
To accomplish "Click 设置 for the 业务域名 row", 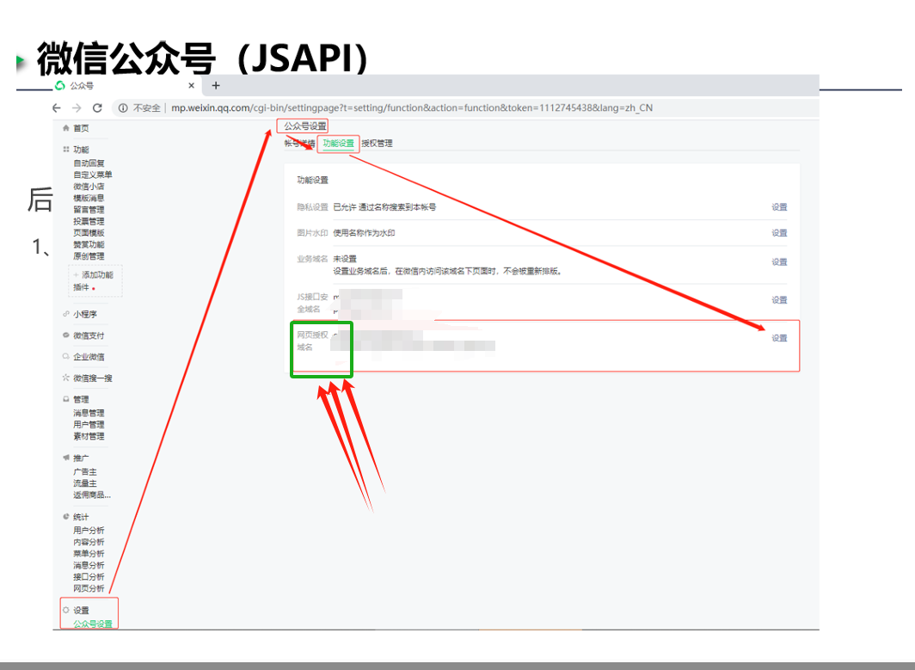I will pyautogui.click(x=780, y=262).
